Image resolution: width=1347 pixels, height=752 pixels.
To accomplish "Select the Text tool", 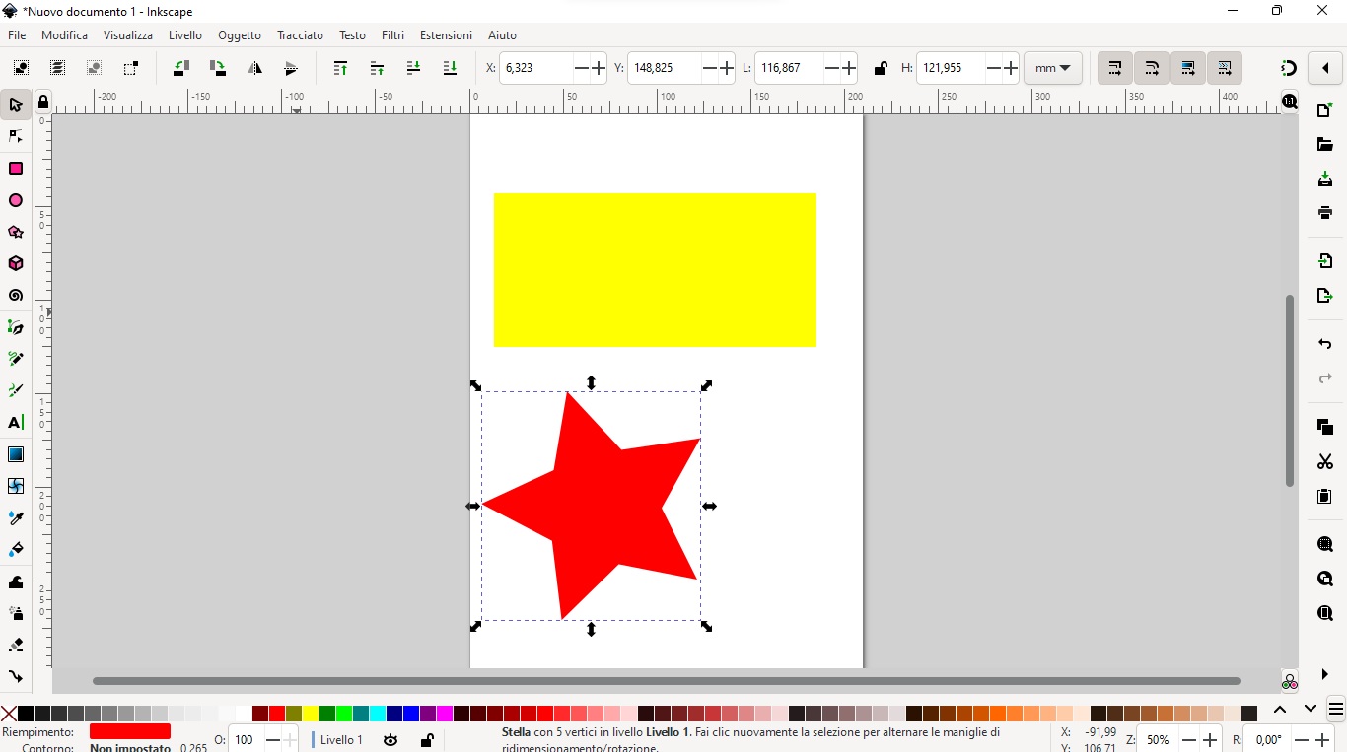I will (16, 423).
